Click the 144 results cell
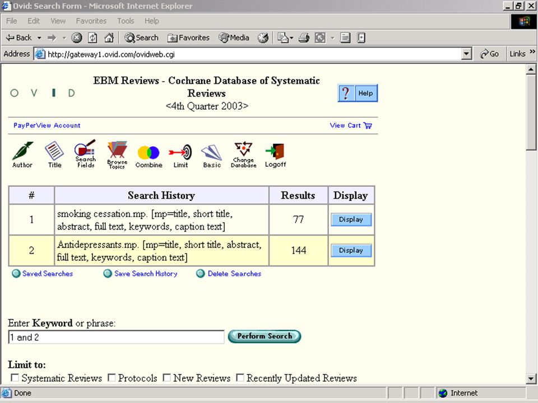 [299, 251]
